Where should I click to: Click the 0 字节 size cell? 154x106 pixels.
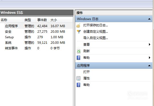click(55, 48)
